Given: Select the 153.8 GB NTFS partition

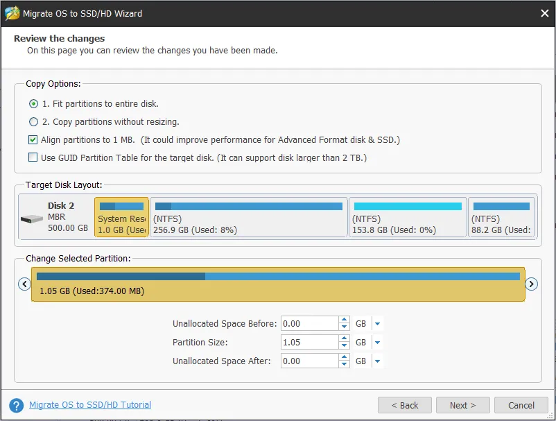Looking at the screenshot, I should (407, 217).
